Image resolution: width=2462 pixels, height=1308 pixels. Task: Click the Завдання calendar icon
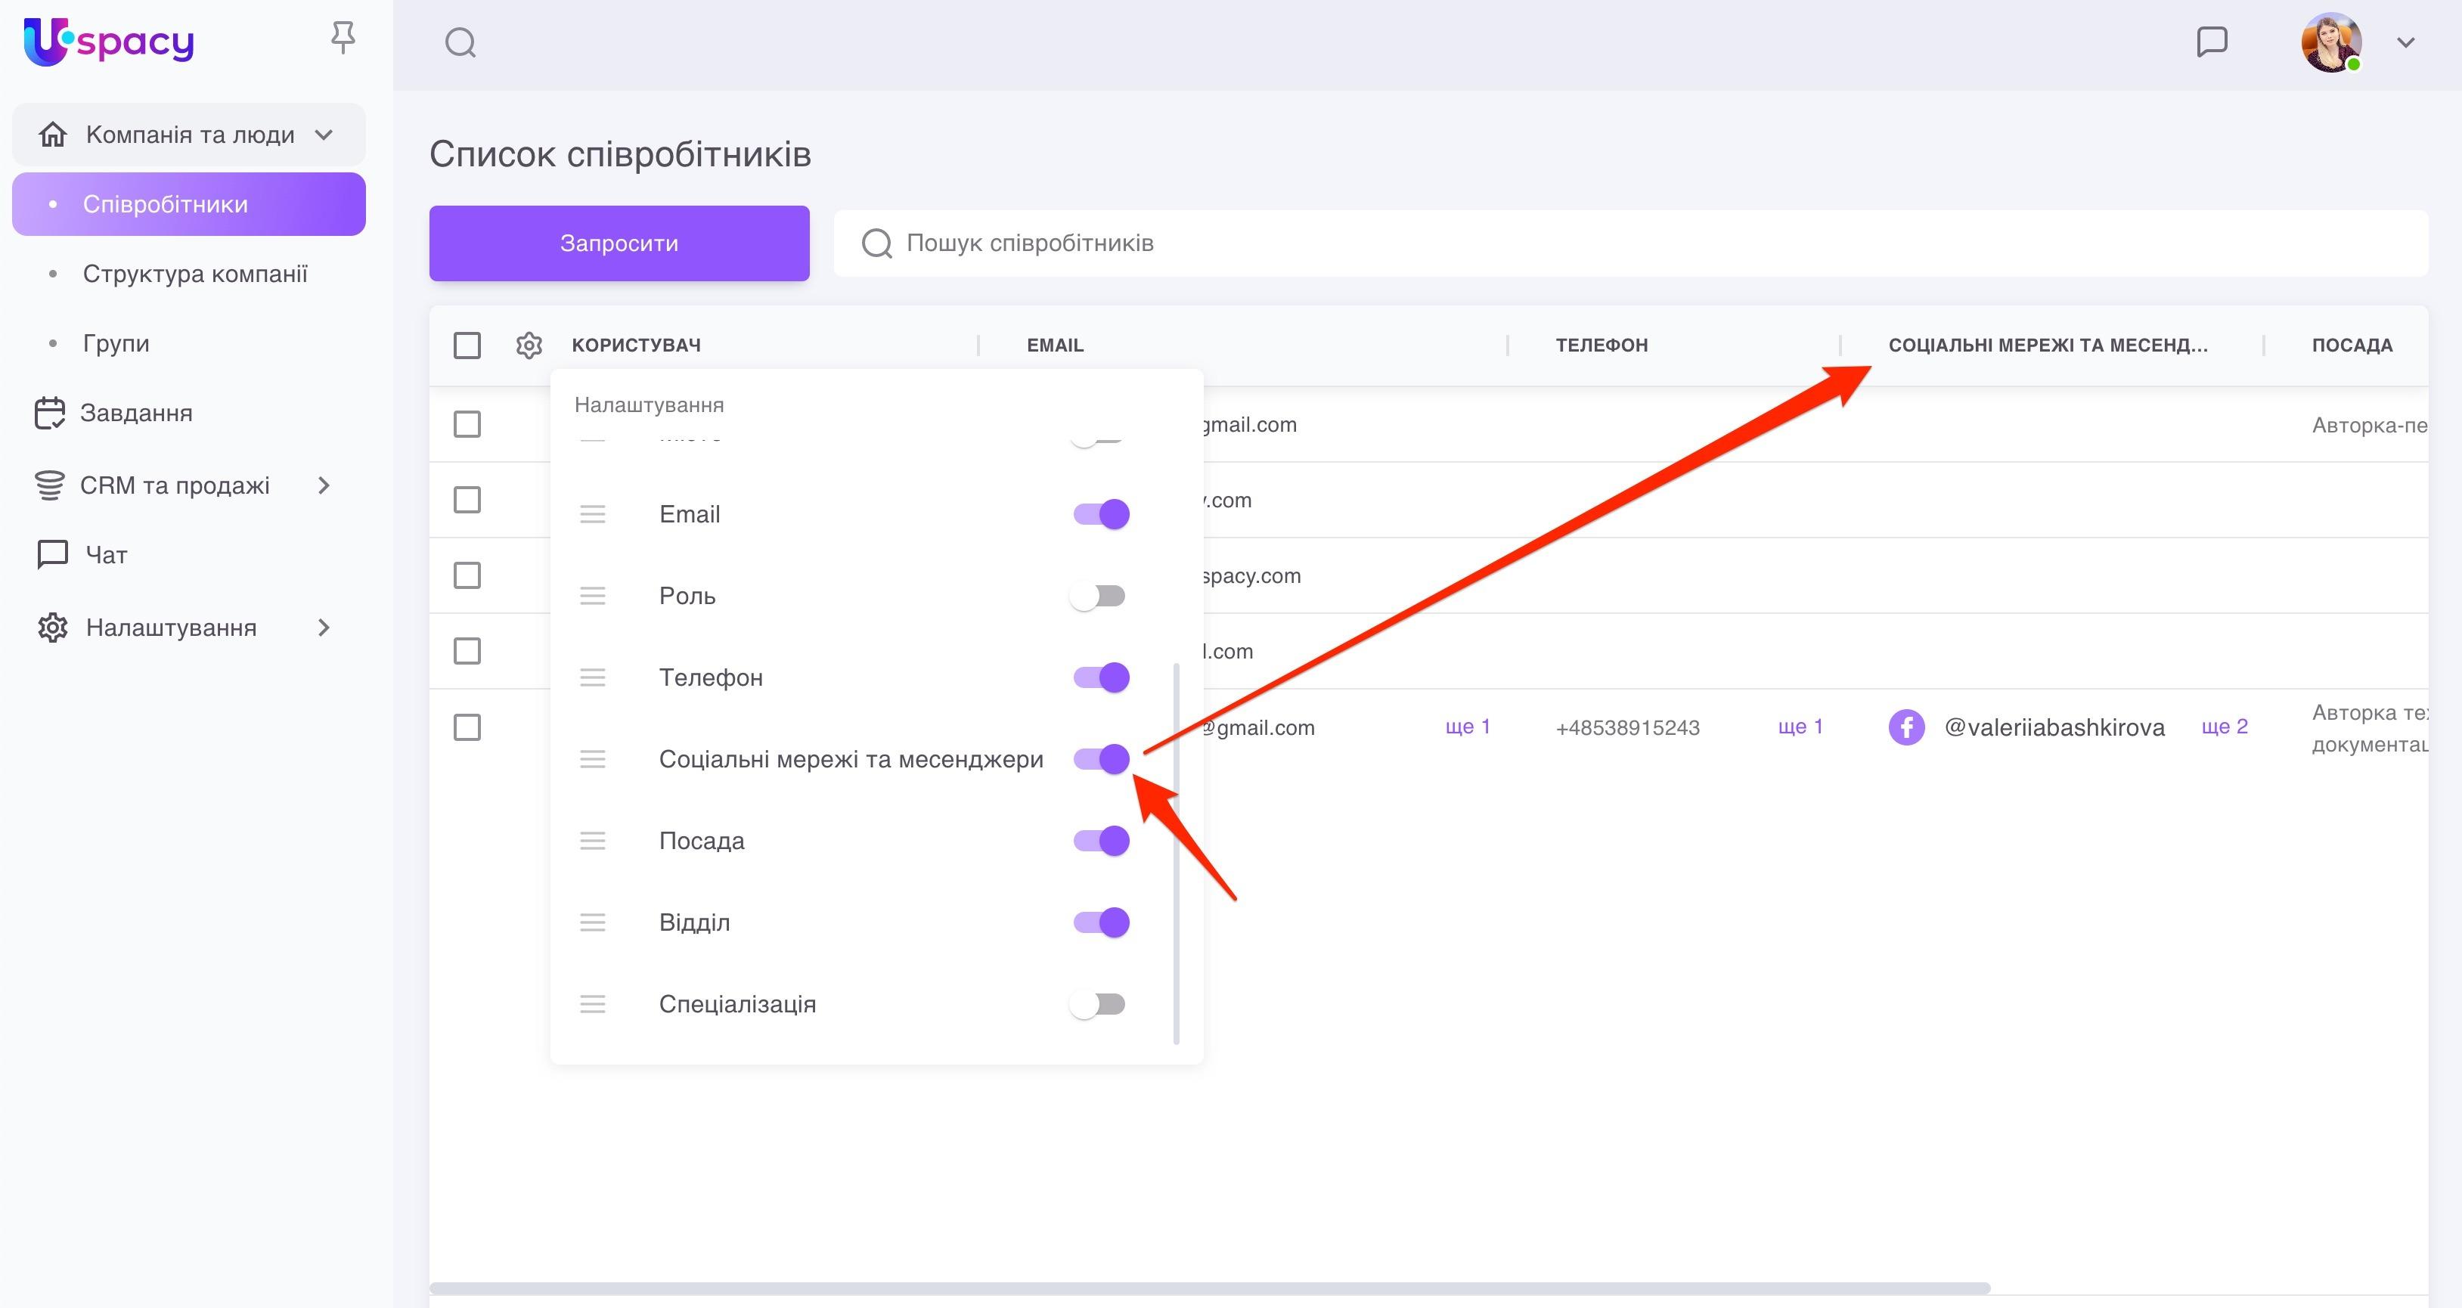point(50,414)
